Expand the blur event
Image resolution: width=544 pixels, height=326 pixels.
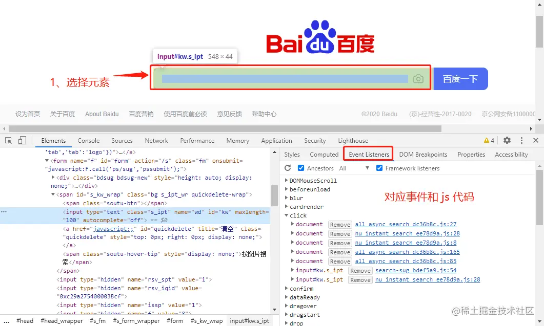click(286, 198)
